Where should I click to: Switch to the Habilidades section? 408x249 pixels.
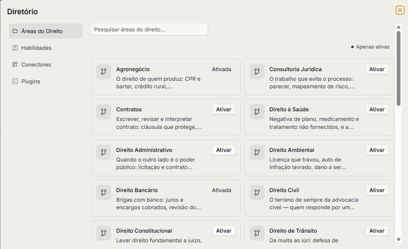click(46, 48)
